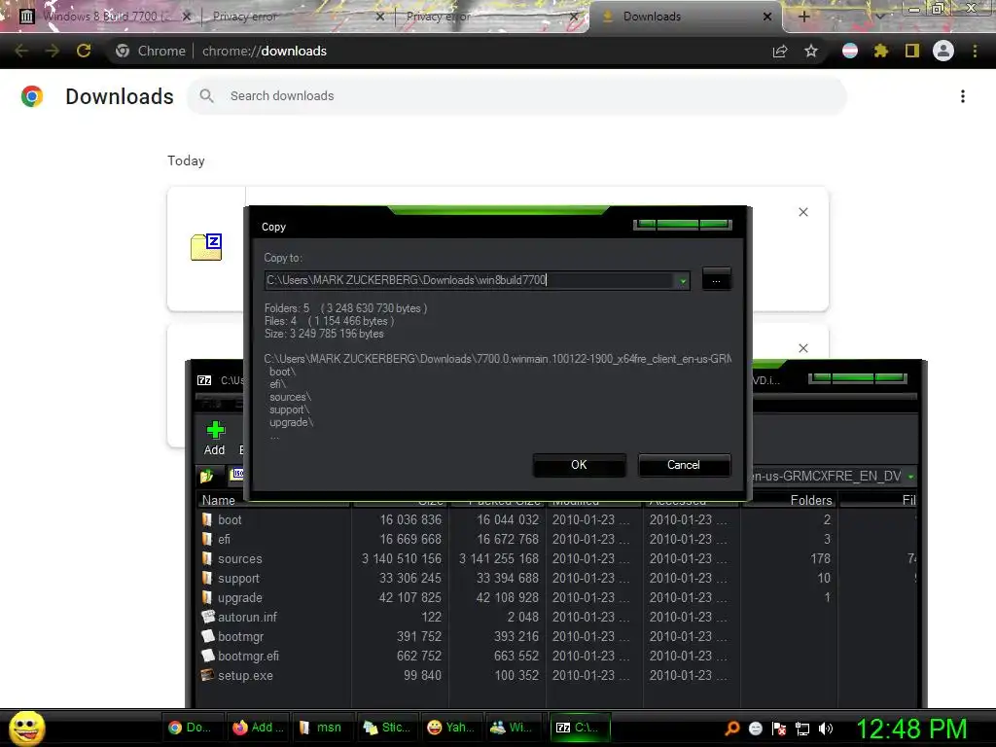Close the Downloads tab

tap(767, 17)
